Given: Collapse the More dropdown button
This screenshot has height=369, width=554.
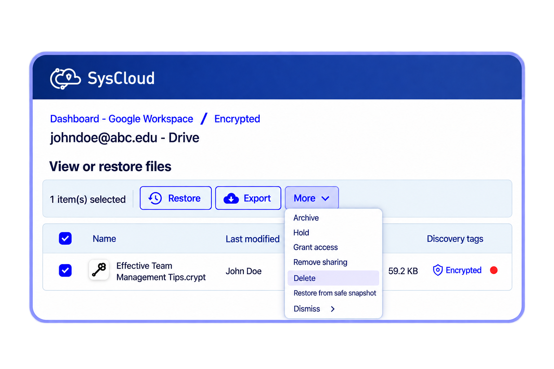Looking at the screenshot, I should 312,198.
